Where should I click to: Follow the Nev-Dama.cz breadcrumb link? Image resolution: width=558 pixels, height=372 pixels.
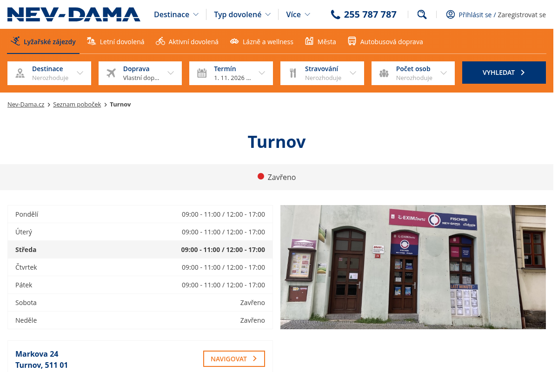point(26,104)
